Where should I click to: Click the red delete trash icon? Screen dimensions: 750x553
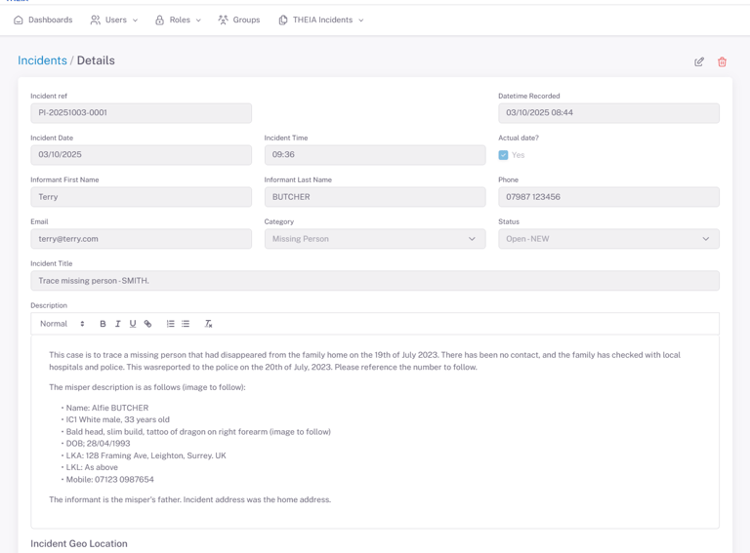click(x=723, y=61)
